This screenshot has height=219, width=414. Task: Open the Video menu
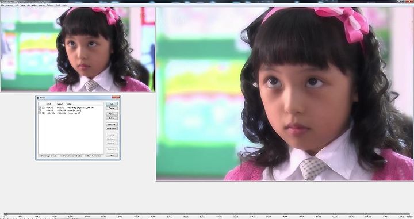(34, 5)
